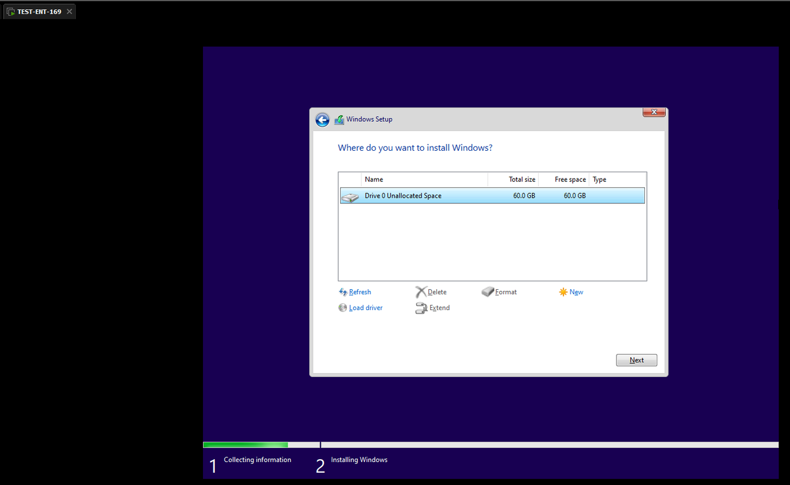Close the TEST-ENT-169 tab
Image resolution: width=790 pixels, height=485 pixels.
coord(69,12)
